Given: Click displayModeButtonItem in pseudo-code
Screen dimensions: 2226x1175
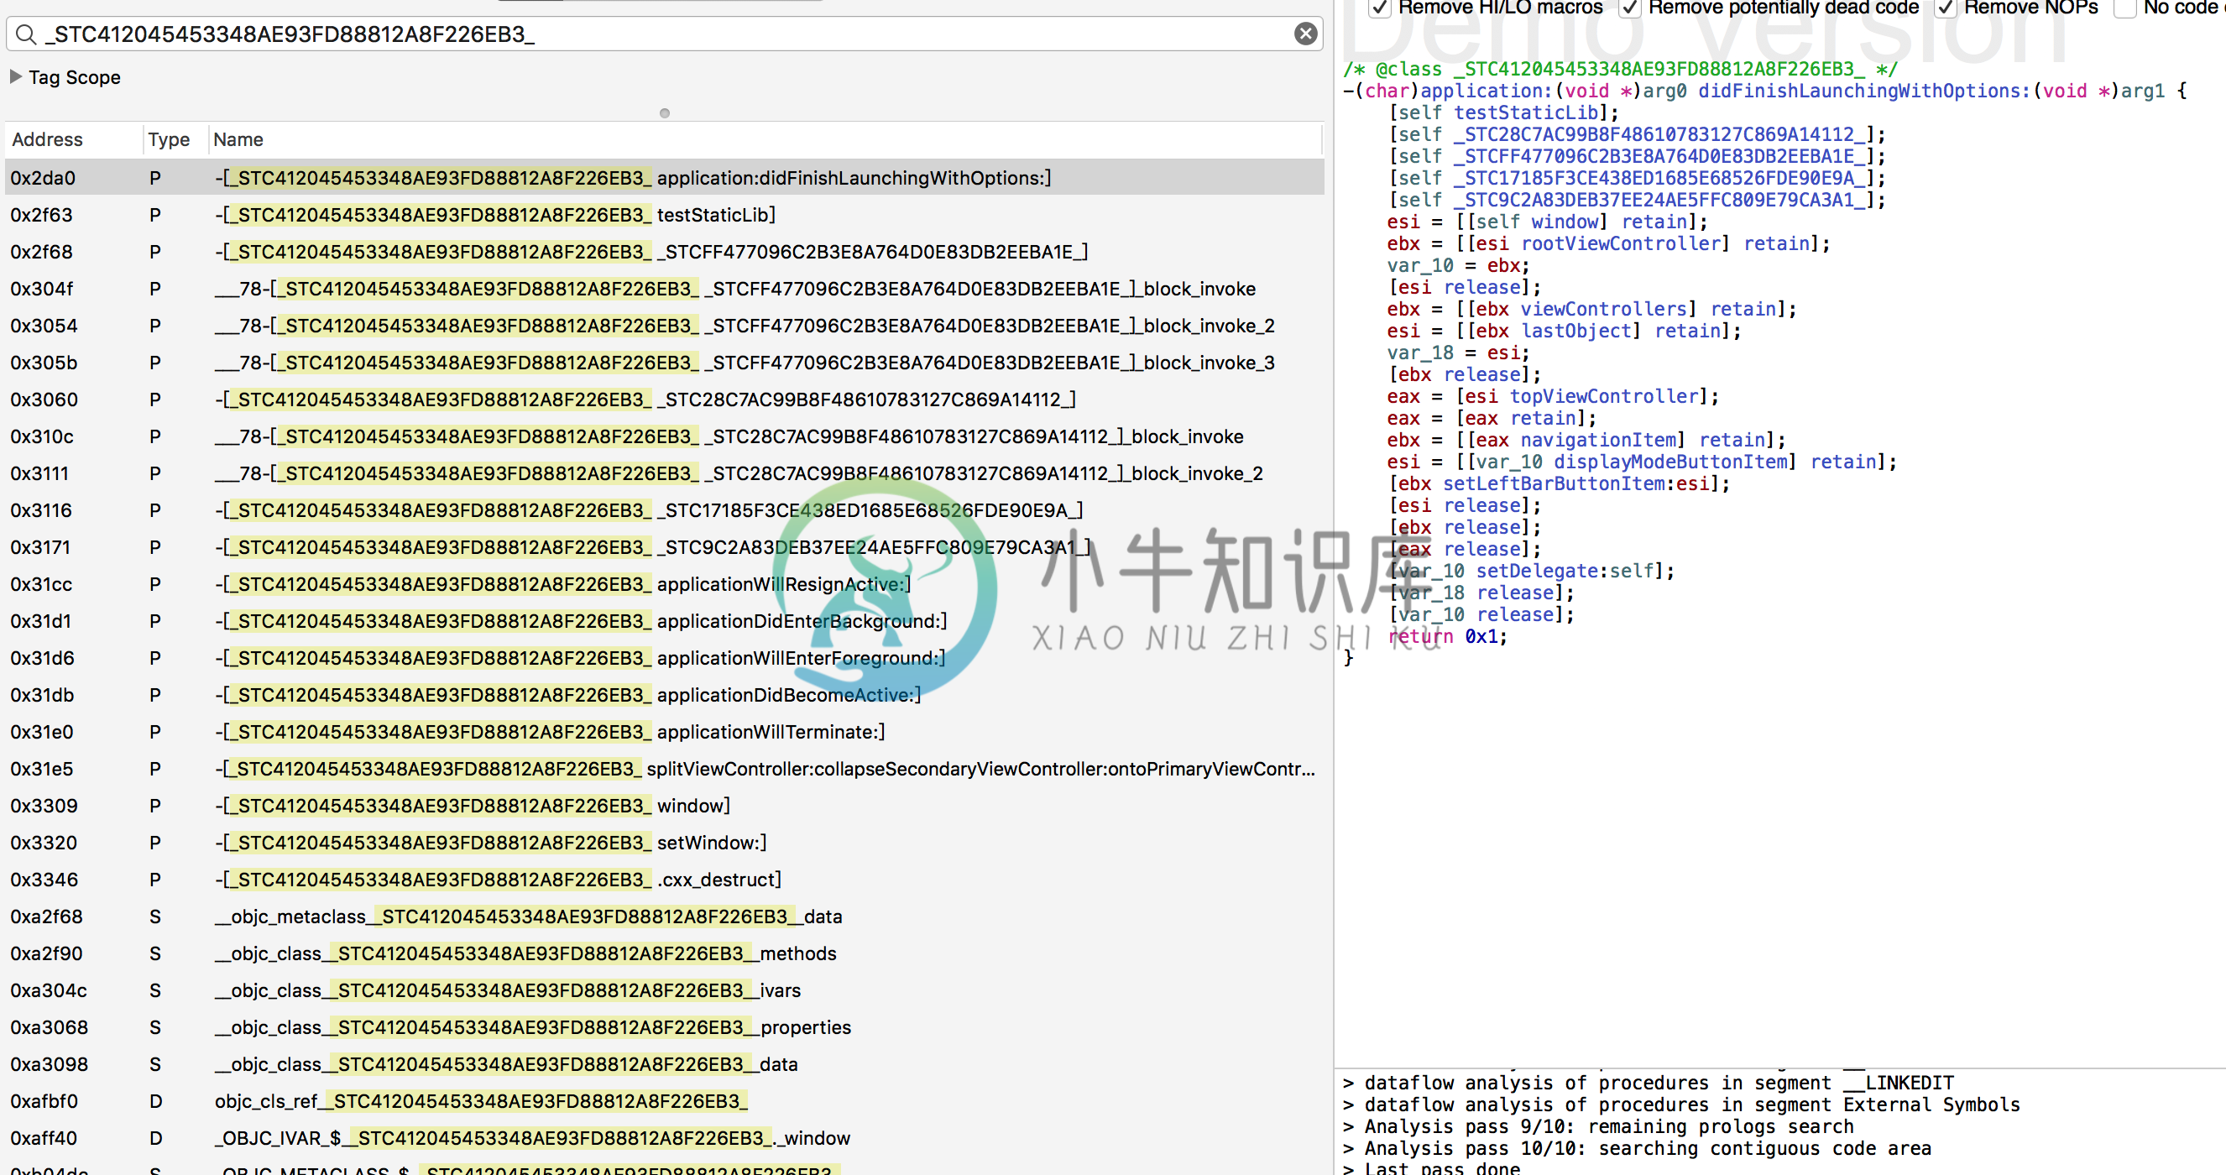Looking at the screenshot, I should point(1670,462).
